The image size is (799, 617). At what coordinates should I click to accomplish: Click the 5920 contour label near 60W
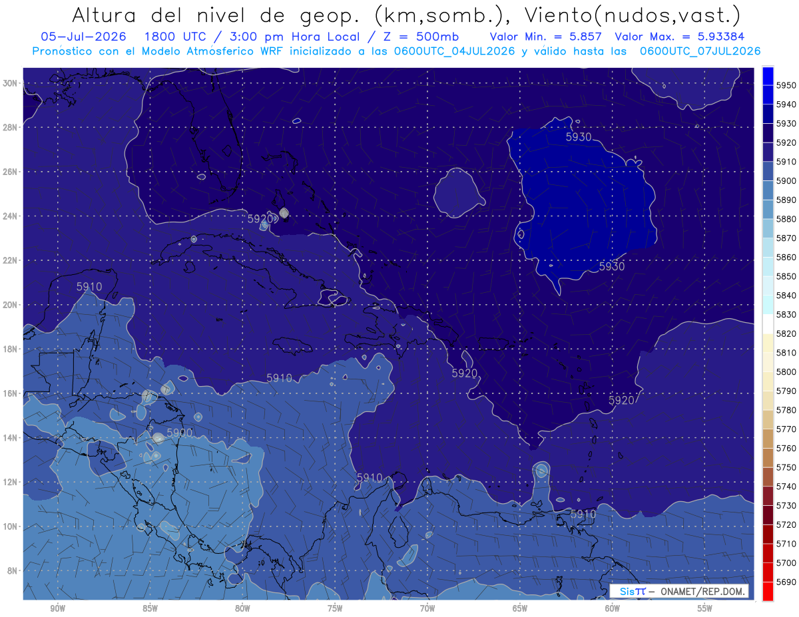click(622, 400)
